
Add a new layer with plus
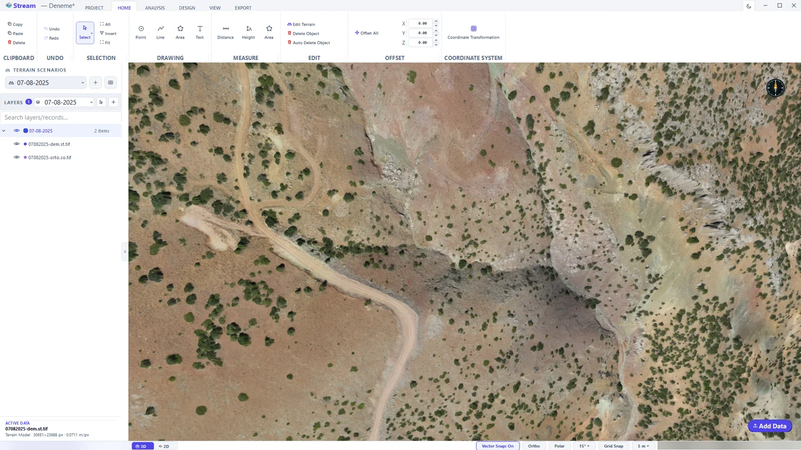coord(114,102)
